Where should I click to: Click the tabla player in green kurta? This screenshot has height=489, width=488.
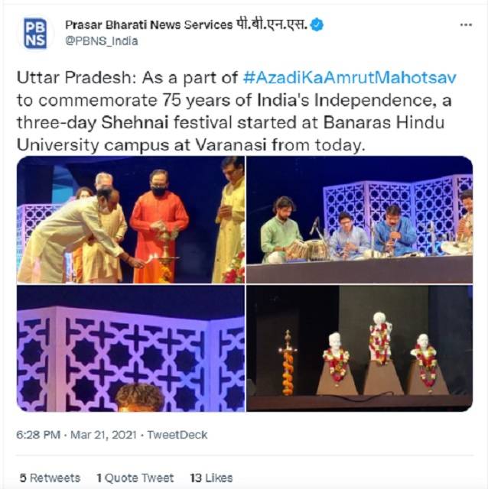(x=281, y=229)
